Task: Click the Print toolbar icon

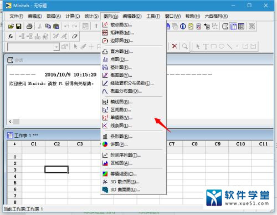Action: pyautogui.click(x=29, y=26)
